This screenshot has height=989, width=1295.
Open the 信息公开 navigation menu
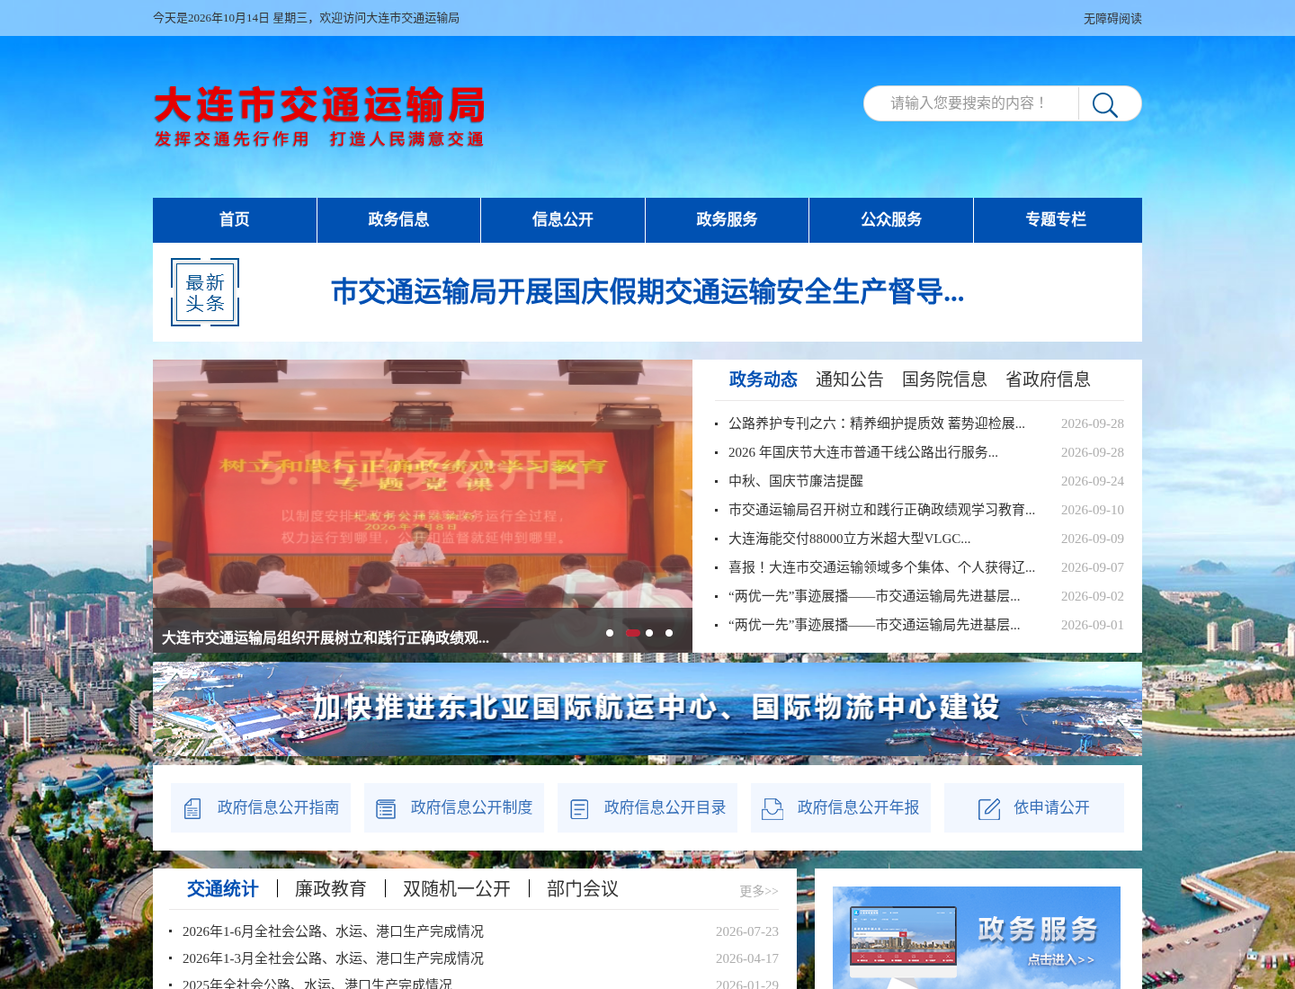[x=563, y=219]
